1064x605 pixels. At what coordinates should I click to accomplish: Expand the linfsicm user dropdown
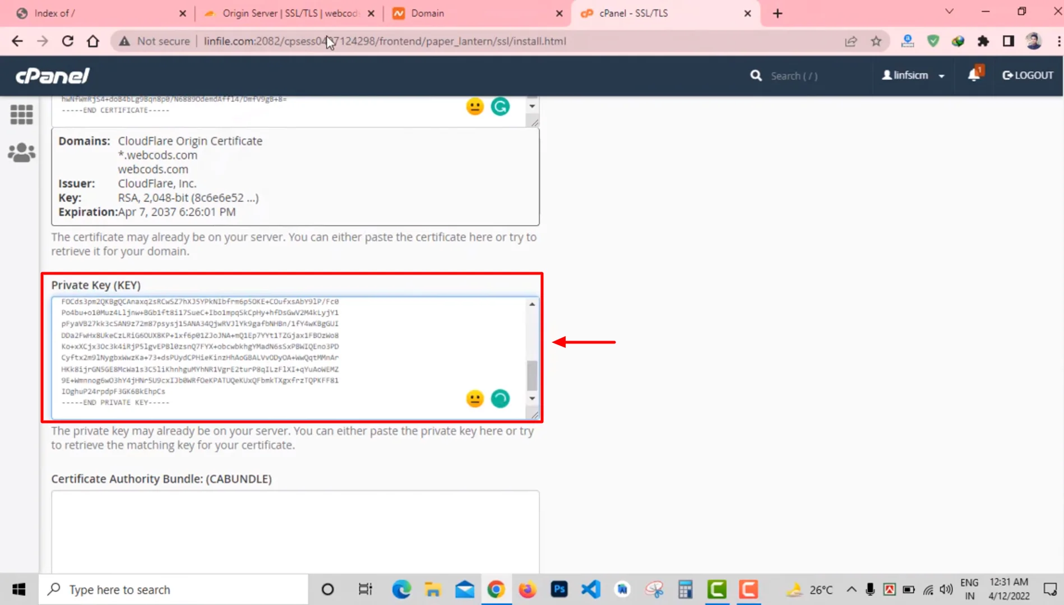(x=913, y=75)
